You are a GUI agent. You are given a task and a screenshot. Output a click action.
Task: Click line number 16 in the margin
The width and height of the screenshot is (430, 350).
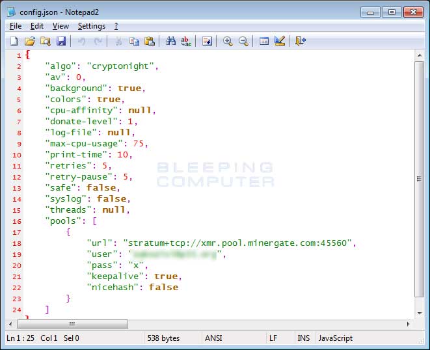click(17, 222)
